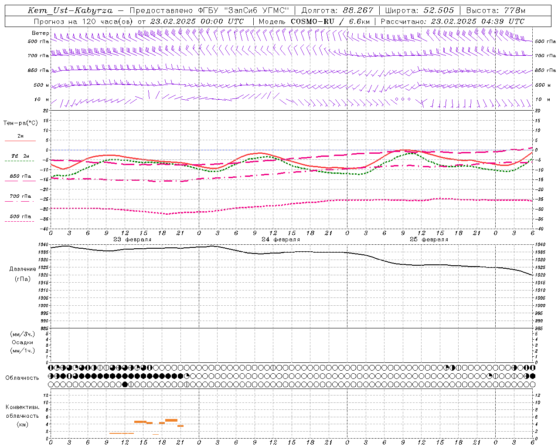558x446 pixels.
Task: Select the text Предоставлено ФГБУ "ЗапСиб УГМС"
Action: coord(210,10)
